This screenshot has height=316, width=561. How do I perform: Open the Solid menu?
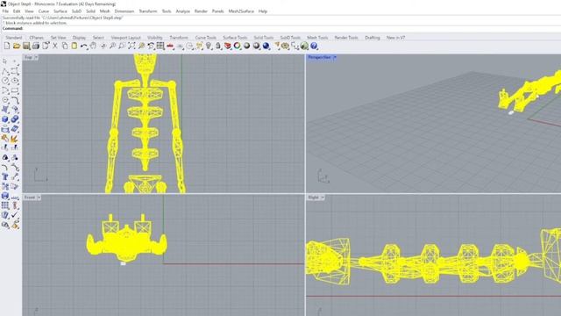coord(90,11)
